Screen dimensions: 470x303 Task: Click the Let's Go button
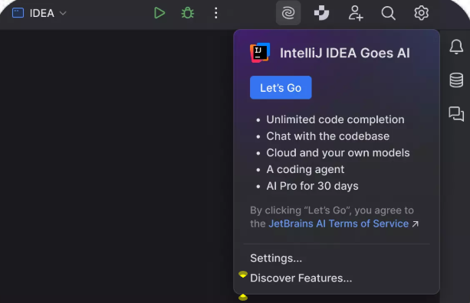pos(281,88)
